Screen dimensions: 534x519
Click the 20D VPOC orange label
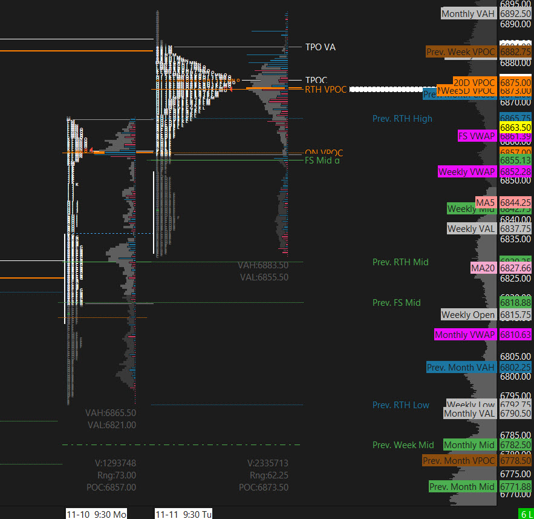(x=474, y=82)
